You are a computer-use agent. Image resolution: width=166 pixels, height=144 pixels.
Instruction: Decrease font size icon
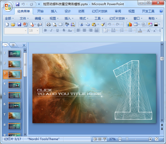[x=155, y=31]
